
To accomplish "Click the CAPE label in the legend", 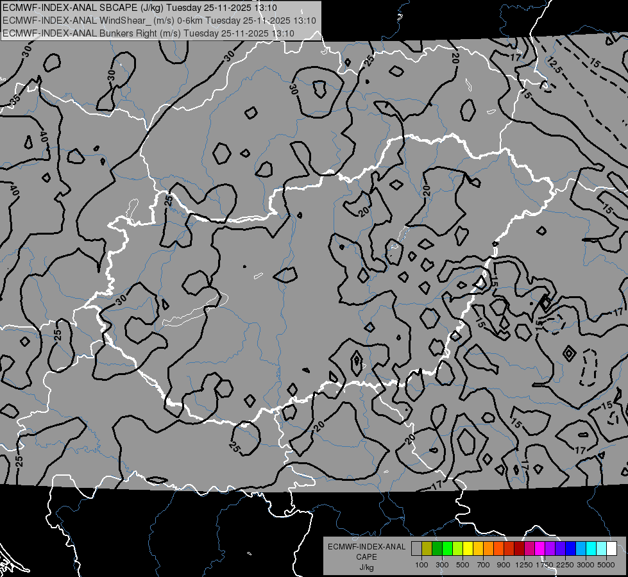I will pos(366,557).
